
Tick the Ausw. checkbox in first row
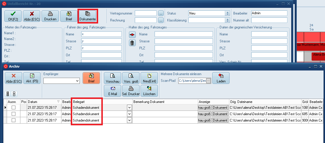pyautogui.click(x=13, y=108)
